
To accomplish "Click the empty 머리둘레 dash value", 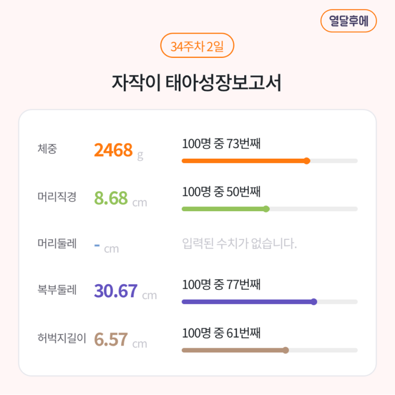I will 97,245.
